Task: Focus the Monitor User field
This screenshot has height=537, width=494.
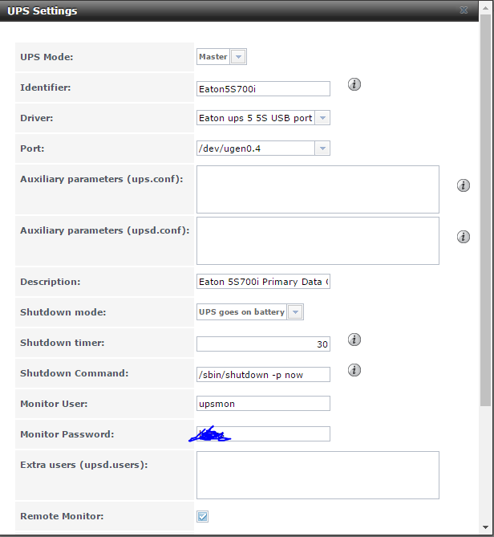Action: [x=263, y=404]
